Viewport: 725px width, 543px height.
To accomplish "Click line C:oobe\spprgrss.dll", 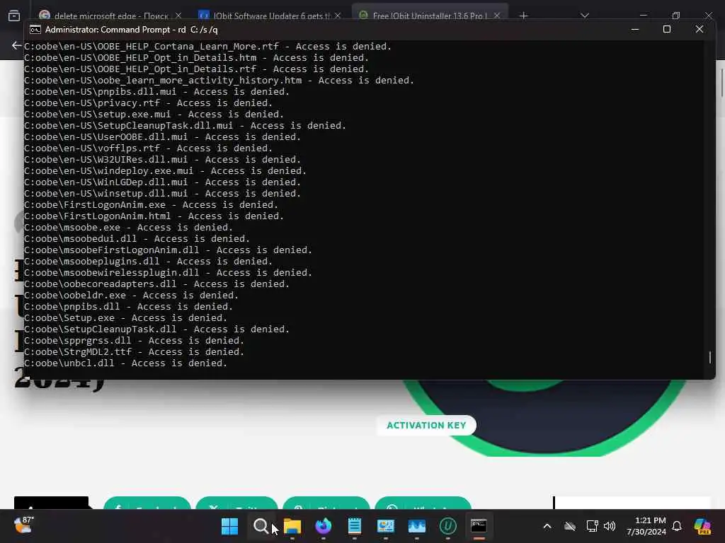I will tap(134, 341).
